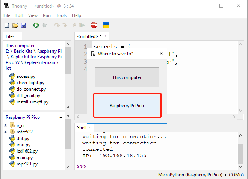Click the Step over toolbar icon

57,25
